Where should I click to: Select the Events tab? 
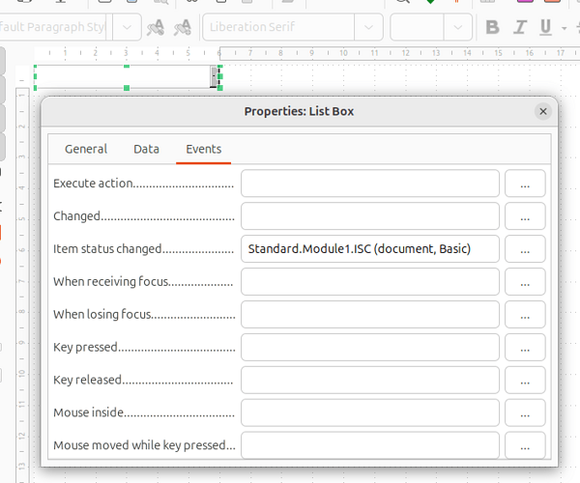(203, 149)
